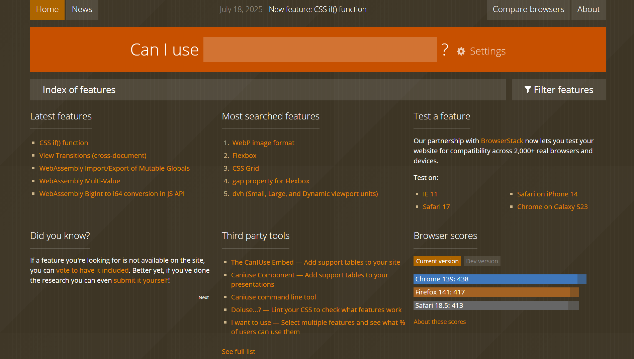Open View Transitions (cross-document) feature
This screenshot has height=359, width=634.
tap(93, 156)
